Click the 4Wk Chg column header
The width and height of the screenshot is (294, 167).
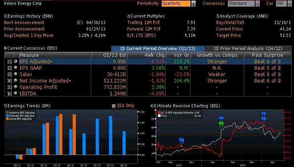(x=146, y=55)
